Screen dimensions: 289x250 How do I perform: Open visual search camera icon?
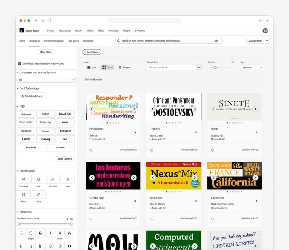[216, 41]
